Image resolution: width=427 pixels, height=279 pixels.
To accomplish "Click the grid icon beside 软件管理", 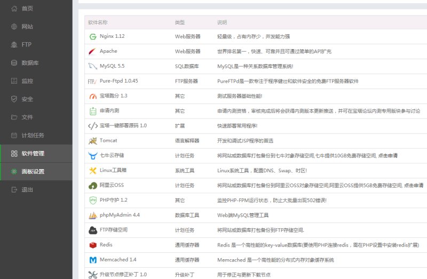I will coord(14,153).
